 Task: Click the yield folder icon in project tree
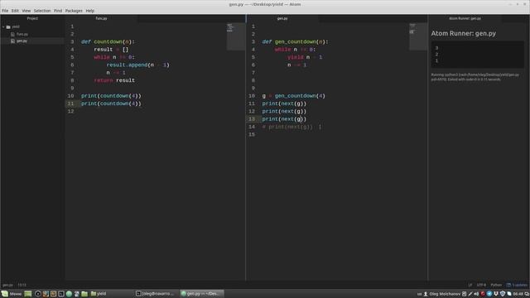(8, 26)
